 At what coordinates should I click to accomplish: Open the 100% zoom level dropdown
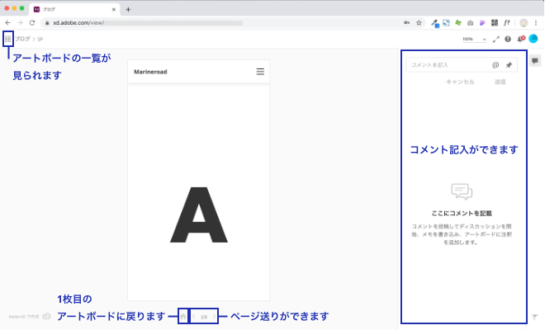click(x=473, y=39)
